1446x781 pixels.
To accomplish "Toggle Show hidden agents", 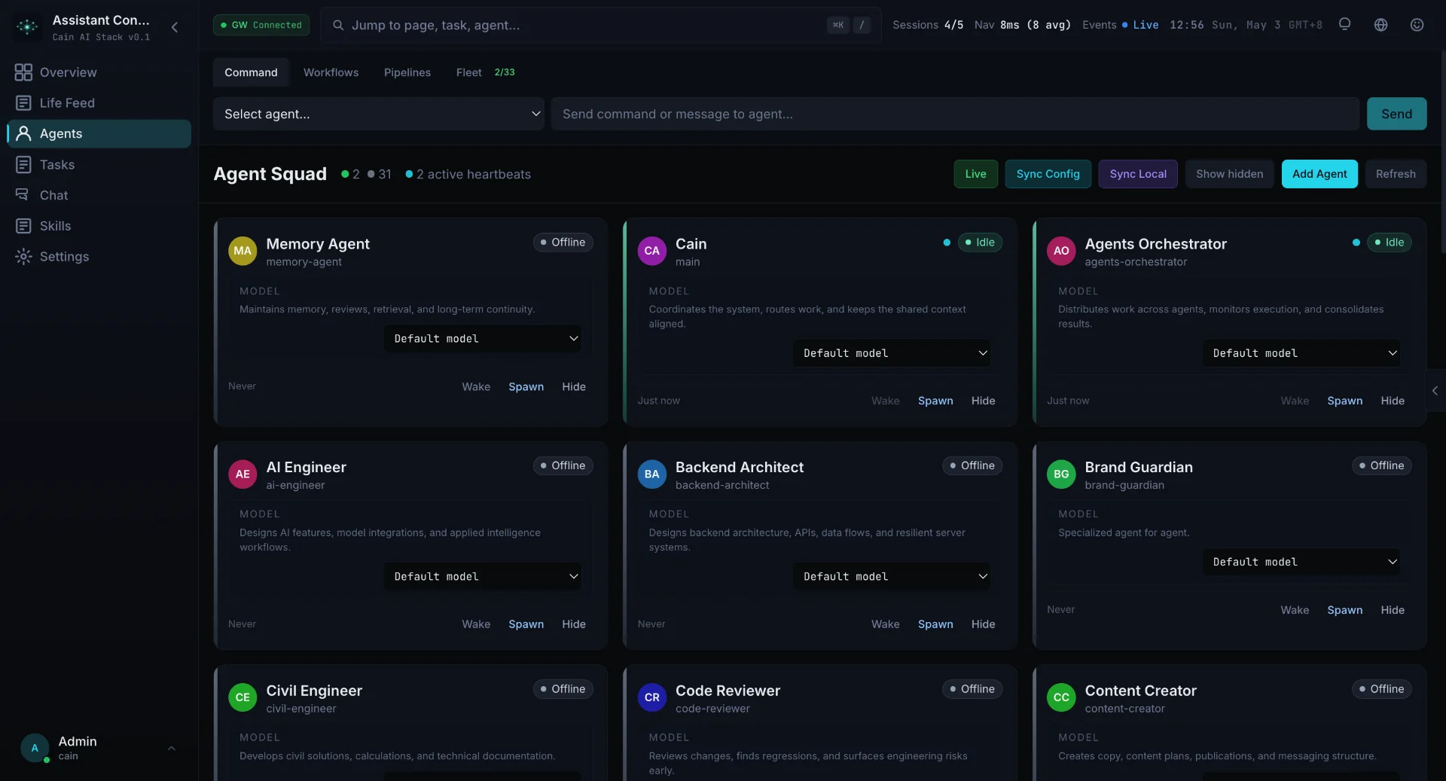I will tap(1229, 174).
